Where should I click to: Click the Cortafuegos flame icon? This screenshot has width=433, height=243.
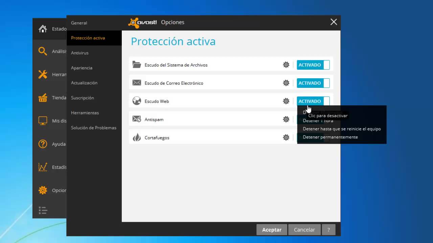coord(137,137)
